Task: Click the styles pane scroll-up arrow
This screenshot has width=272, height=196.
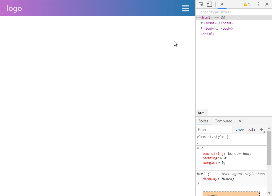Action: coord(269,128)
